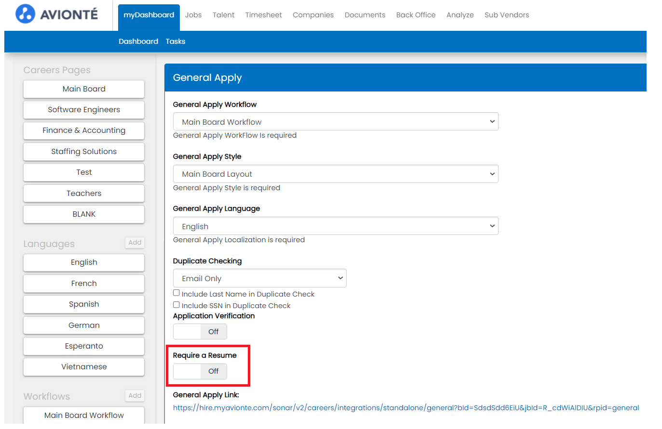This screenshot has height=429, width=662.
Task: Open the General Apply Workflow dropdown
Action: coord(335,122)
